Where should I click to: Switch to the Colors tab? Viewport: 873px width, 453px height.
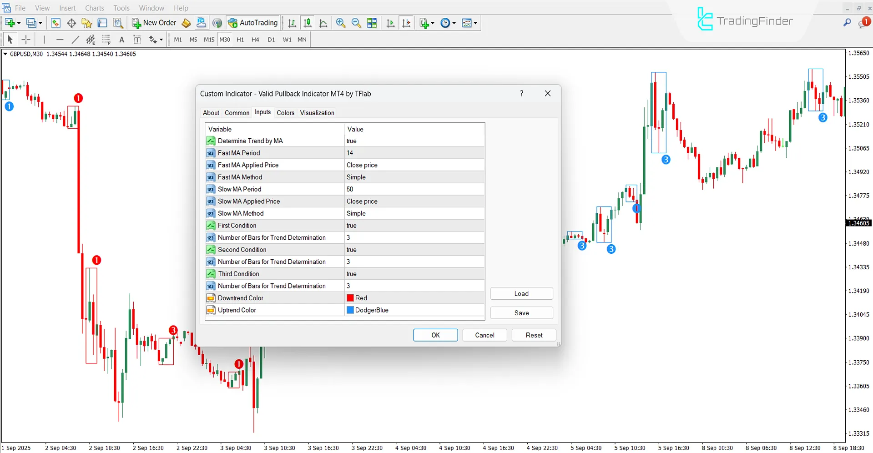pos(285,112)
